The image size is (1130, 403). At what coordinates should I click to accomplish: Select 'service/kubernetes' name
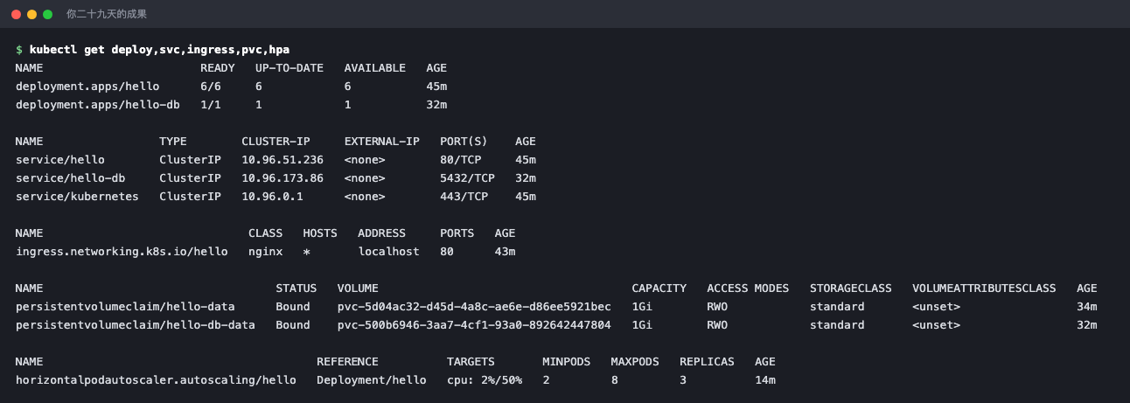point(77,197)
